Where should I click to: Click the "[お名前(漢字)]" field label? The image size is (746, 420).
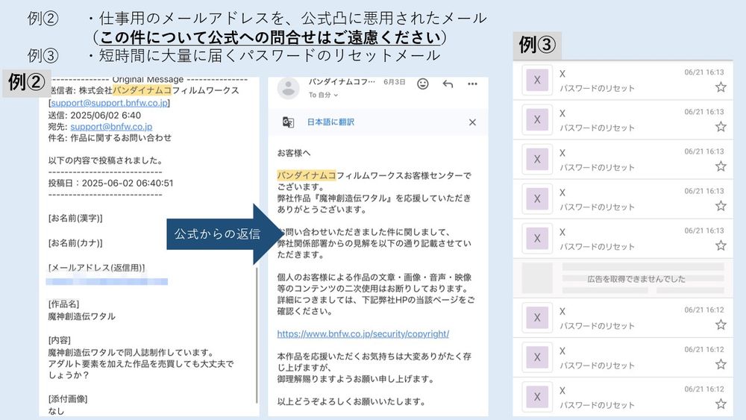[75, 219]
